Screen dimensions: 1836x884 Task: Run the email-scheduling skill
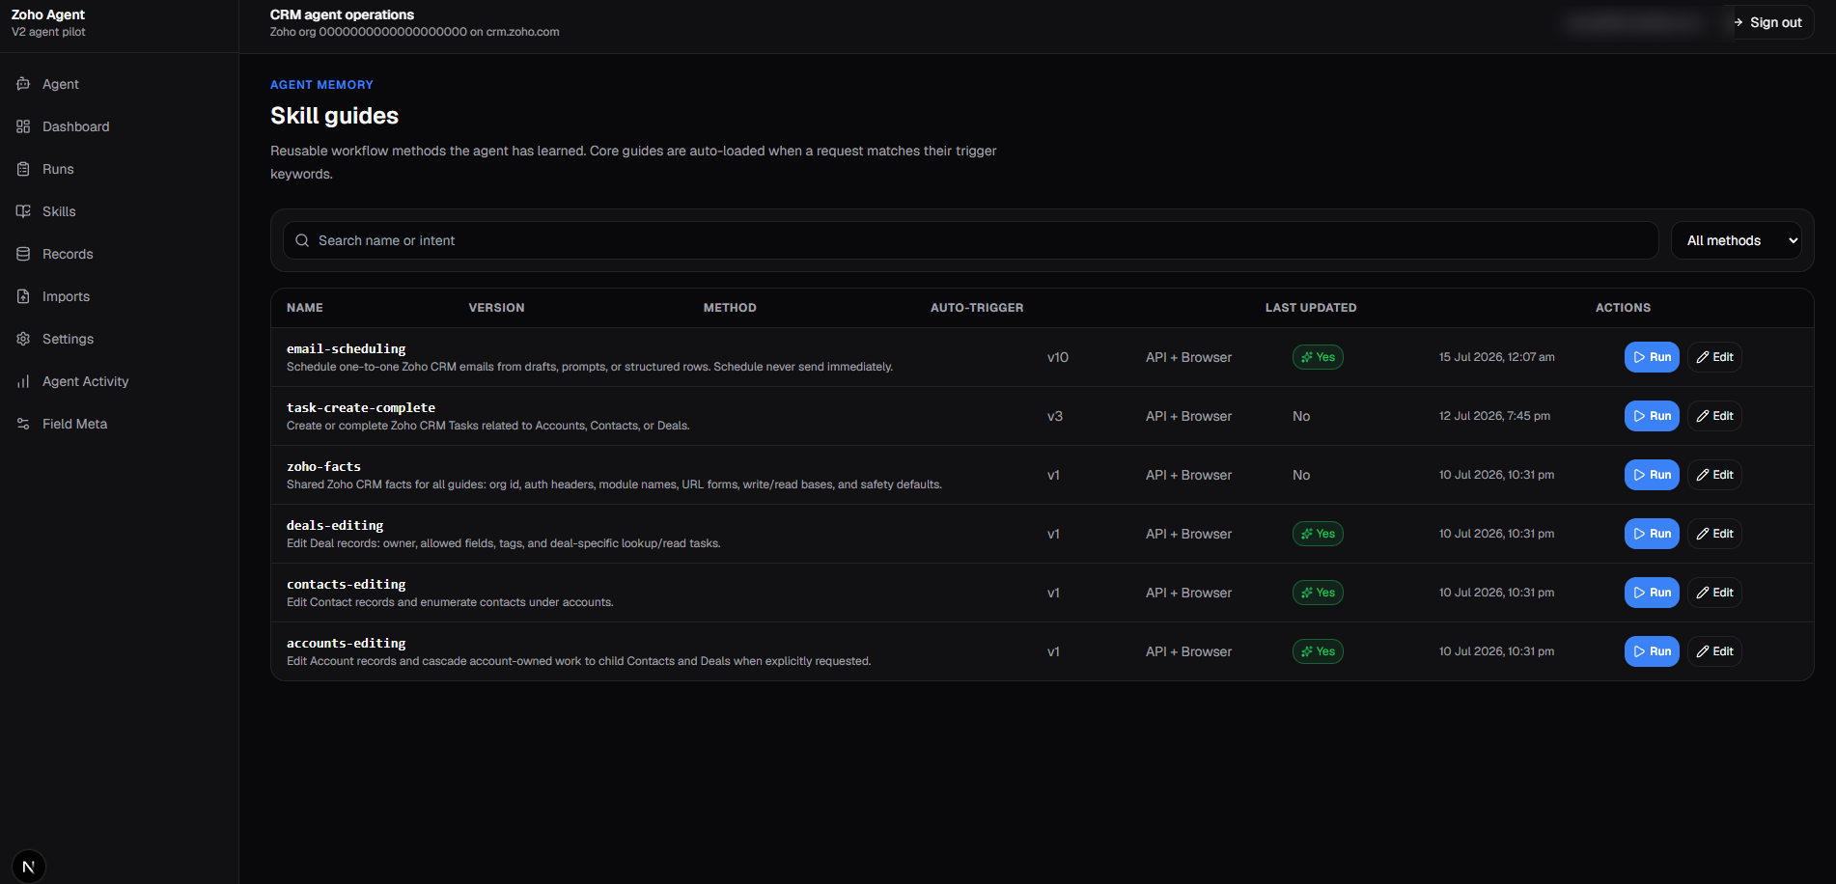[x=1652, y=357]
